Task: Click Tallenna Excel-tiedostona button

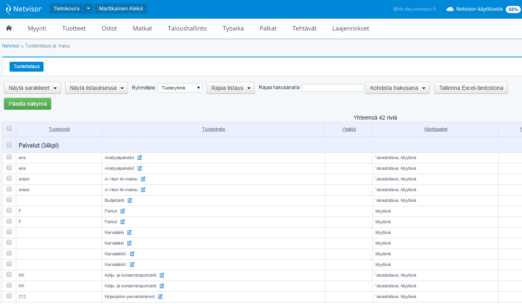Action: point(471,88)
